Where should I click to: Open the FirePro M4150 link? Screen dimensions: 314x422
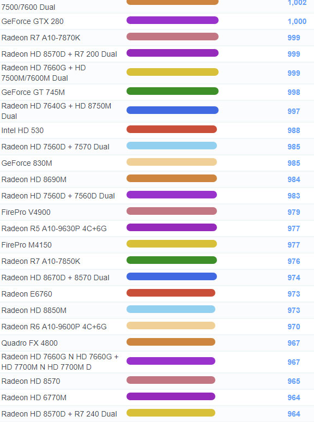[x=26, y=245]
